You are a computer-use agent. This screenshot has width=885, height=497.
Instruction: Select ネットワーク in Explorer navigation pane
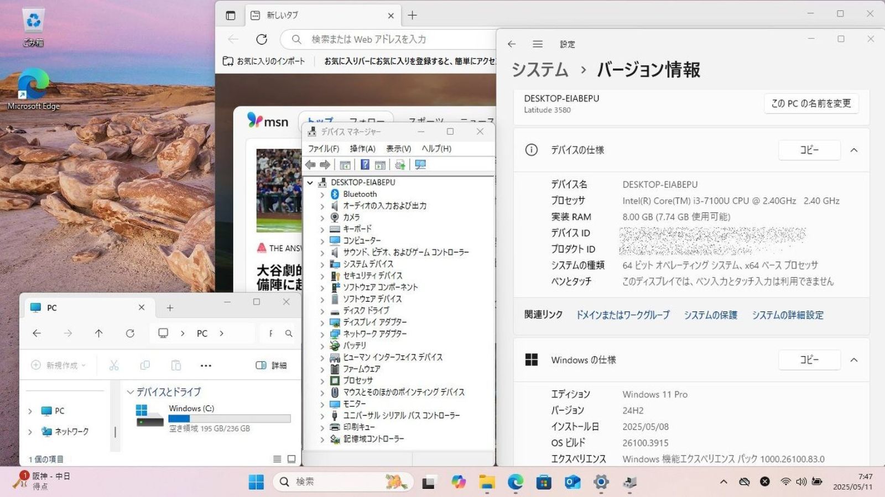(x=71, y=432)
